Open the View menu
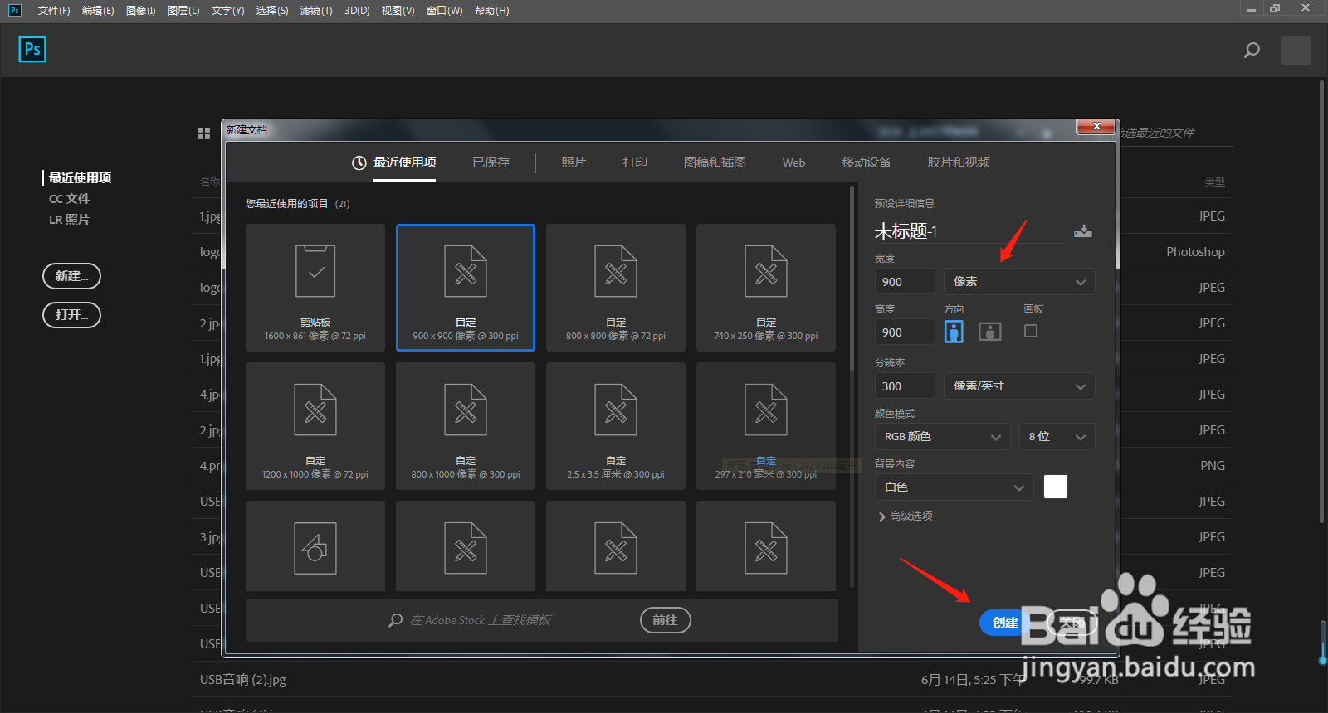Viewport: 1328px width, 713px height. 398,11
